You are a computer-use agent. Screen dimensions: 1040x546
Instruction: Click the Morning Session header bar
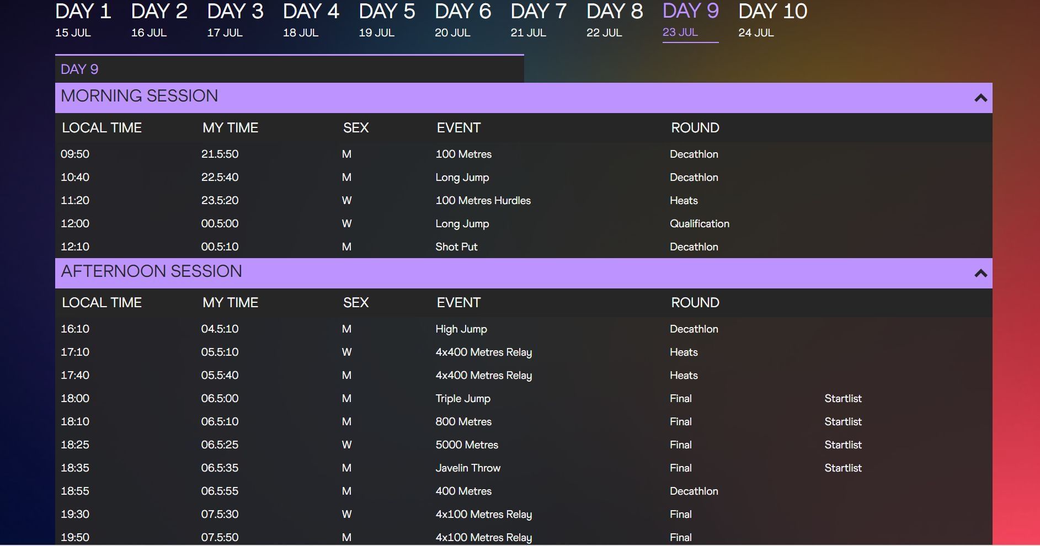pyautogui.click(x=497, y=97)
